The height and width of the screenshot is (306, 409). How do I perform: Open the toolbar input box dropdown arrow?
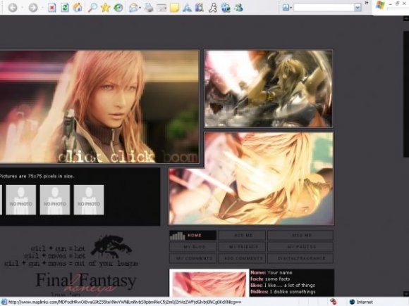tap(358, 8)
